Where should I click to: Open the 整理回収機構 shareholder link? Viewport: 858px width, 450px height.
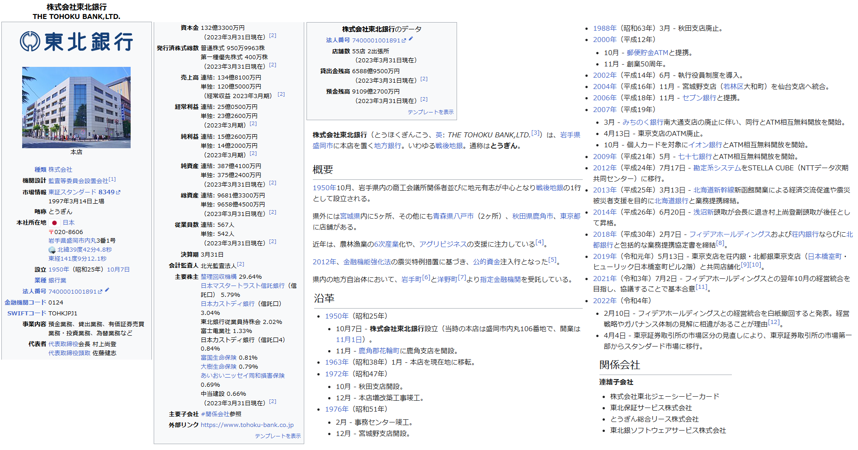(x=219, y=277)
